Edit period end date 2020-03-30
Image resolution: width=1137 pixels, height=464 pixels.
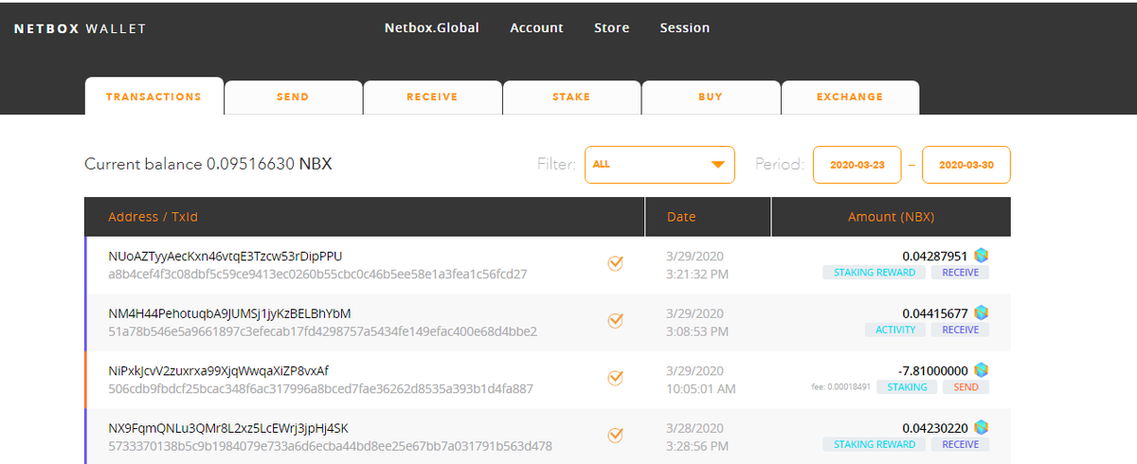[966, 165]
